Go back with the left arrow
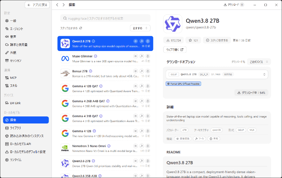282x178 pixels. pos(57,5)
